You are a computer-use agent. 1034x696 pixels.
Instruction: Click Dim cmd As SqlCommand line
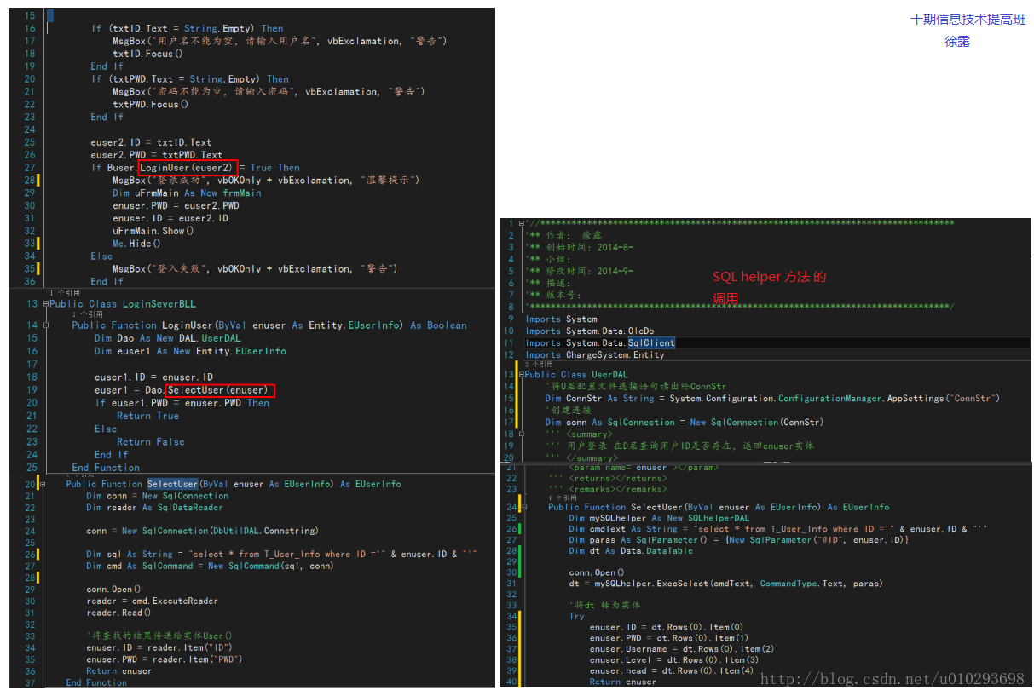tap(210, 566)
